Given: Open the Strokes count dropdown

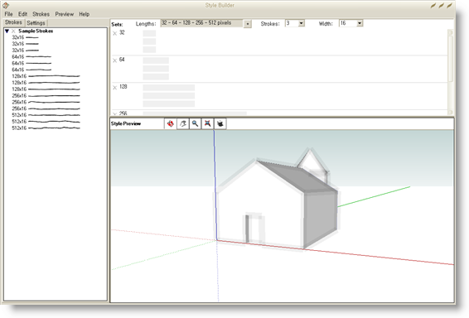Looking at the screenshot, I should 301,23.
